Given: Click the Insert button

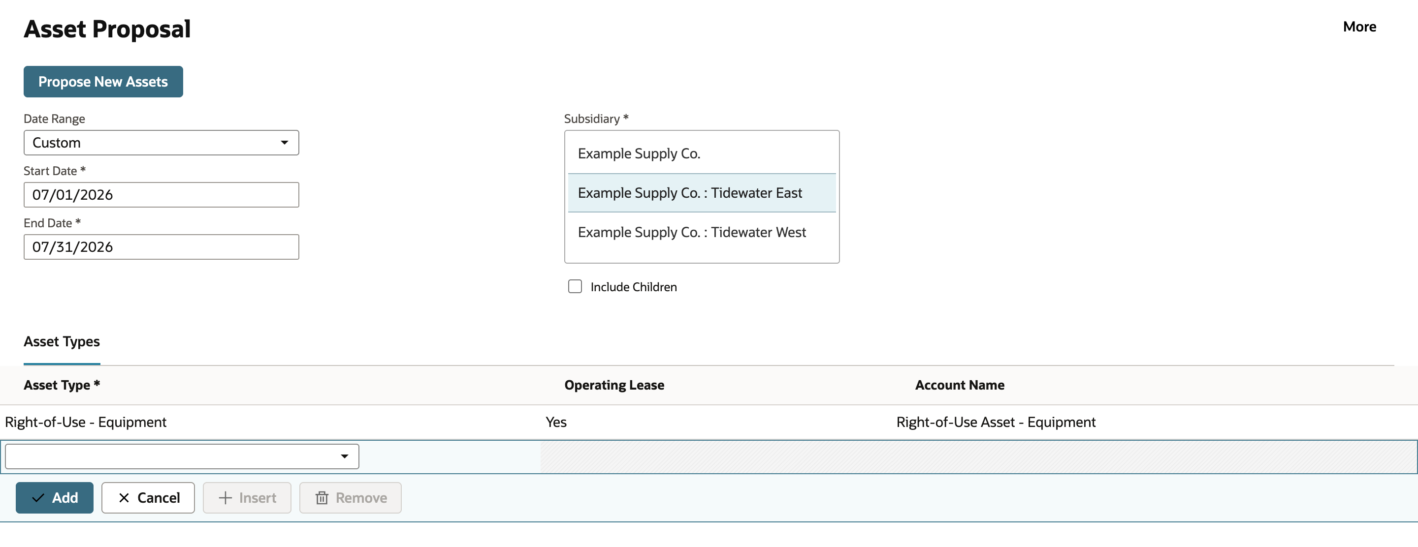Looking at the screenshot, I should pyautogui.click(x=247, y=497).
